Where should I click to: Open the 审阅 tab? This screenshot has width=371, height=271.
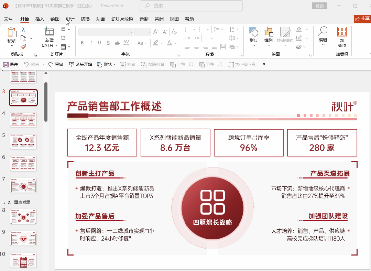coord(159,19)
